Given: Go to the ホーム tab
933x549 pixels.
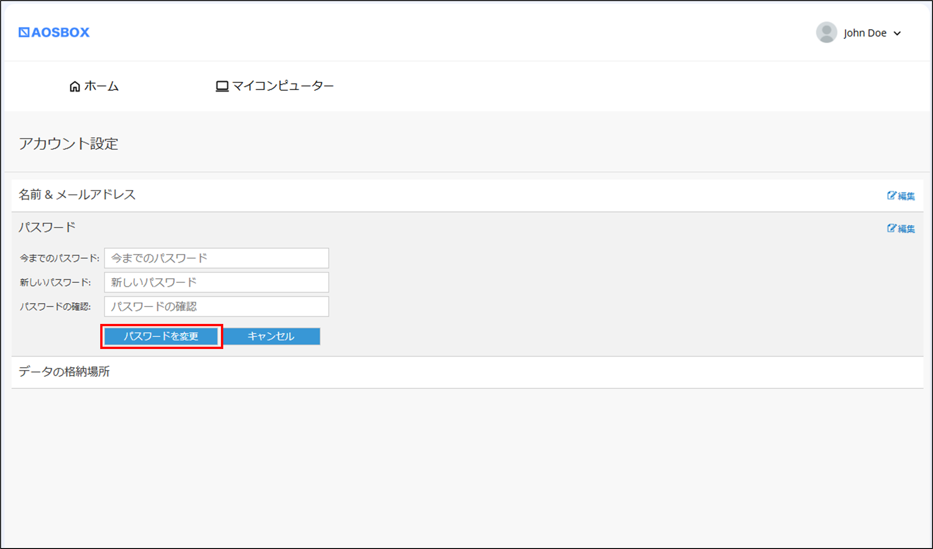Looking at the screenshot, I should click(94, 86).
